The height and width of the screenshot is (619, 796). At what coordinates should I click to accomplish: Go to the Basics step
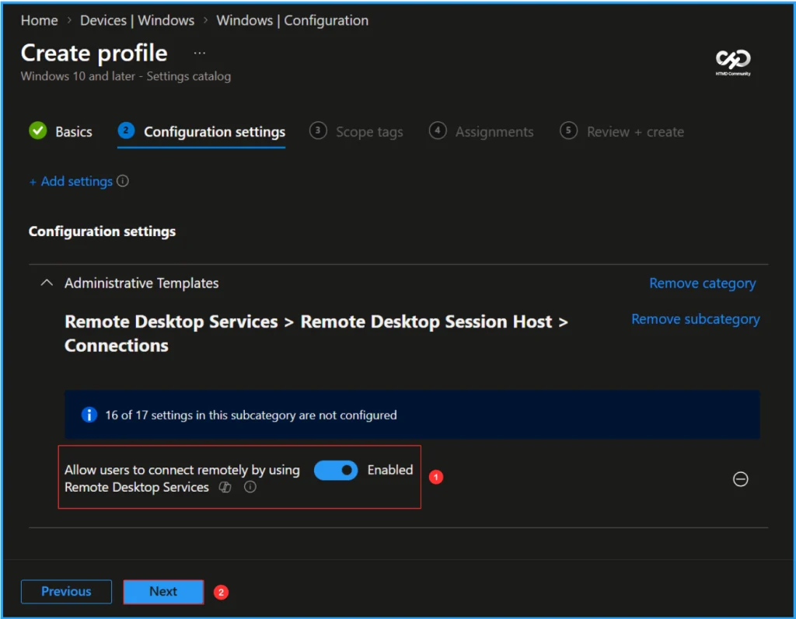point(61,131)
